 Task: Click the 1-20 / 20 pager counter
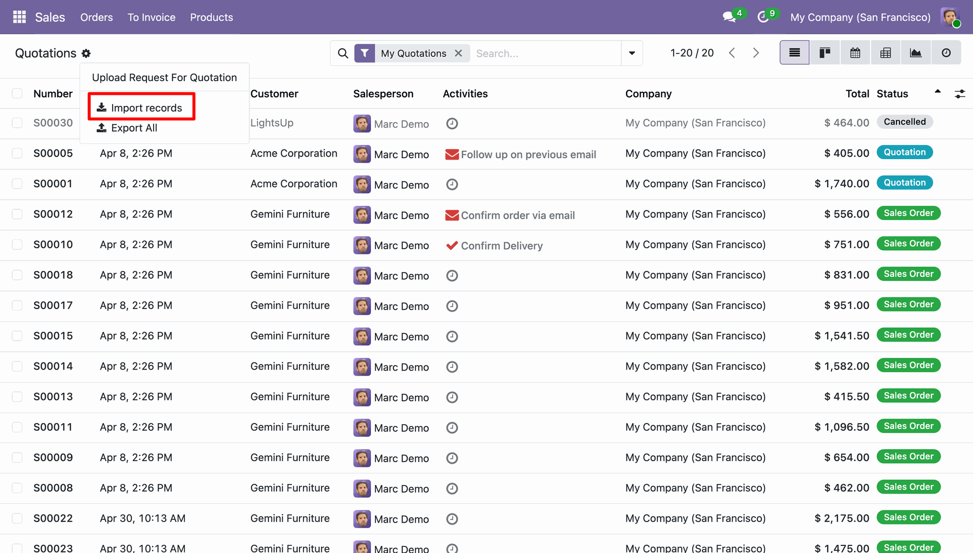[692, 53]
